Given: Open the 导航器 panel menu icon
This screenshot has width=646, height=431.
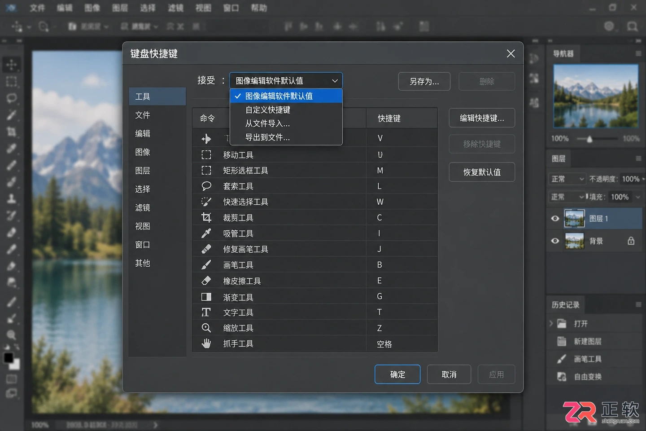Looking at the screenshot, I should tap(638, 53).
